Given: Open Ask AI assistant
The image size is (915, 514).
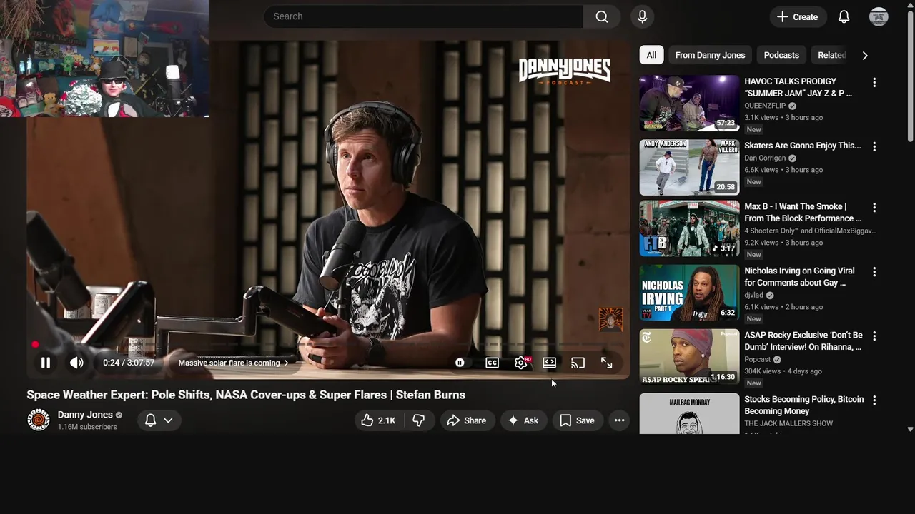Looking at the screenshot, I should tap(523, 420).
